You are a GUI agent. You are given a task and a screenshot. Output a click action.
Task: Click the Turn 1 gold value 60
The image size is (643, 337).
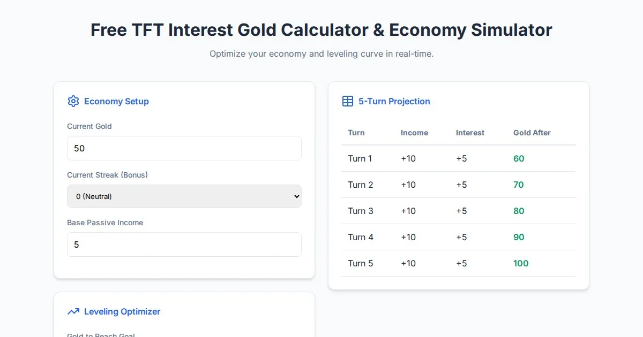[x=519, y=158]
